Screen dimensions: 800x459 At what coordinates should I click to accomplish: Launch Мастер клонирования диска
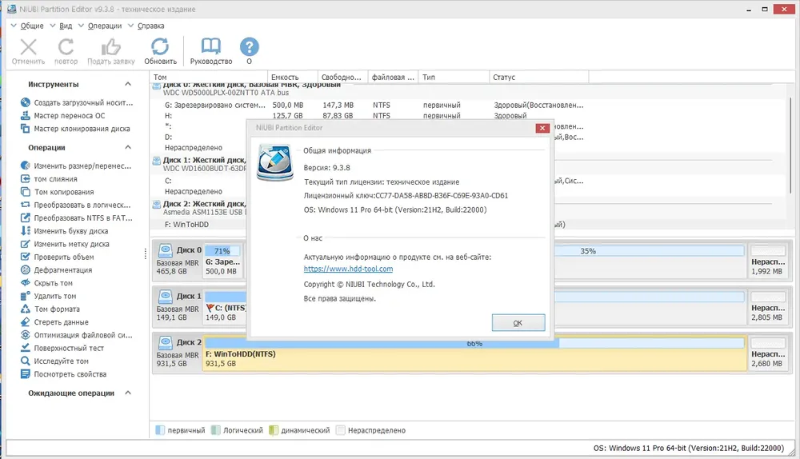[75, 129]
